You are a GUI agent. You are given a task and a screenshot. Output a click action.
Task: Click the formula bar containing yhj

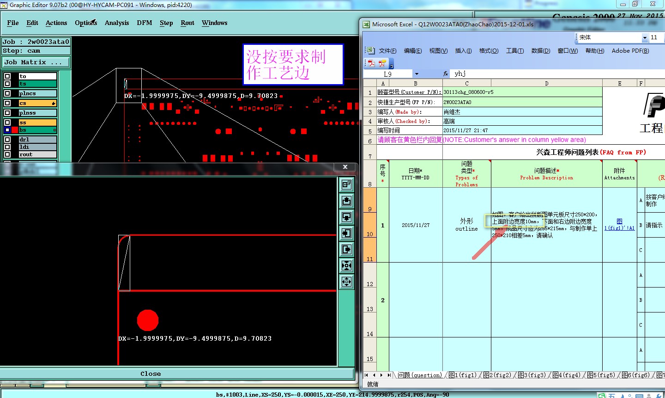pyautogui.click(x=558, y=74)
